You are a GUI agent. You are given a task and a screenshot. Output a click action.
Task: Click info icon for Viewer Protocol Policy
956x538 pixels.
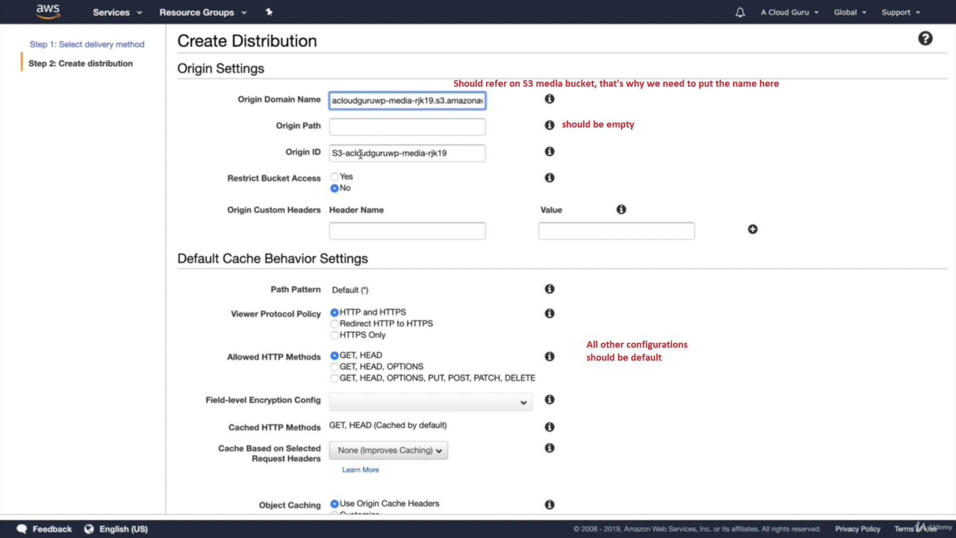[549, 313]
